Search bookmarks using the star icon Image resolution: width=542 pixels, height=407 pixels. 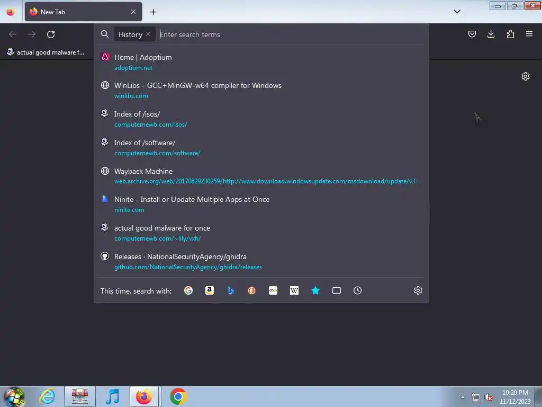[315, 290]
